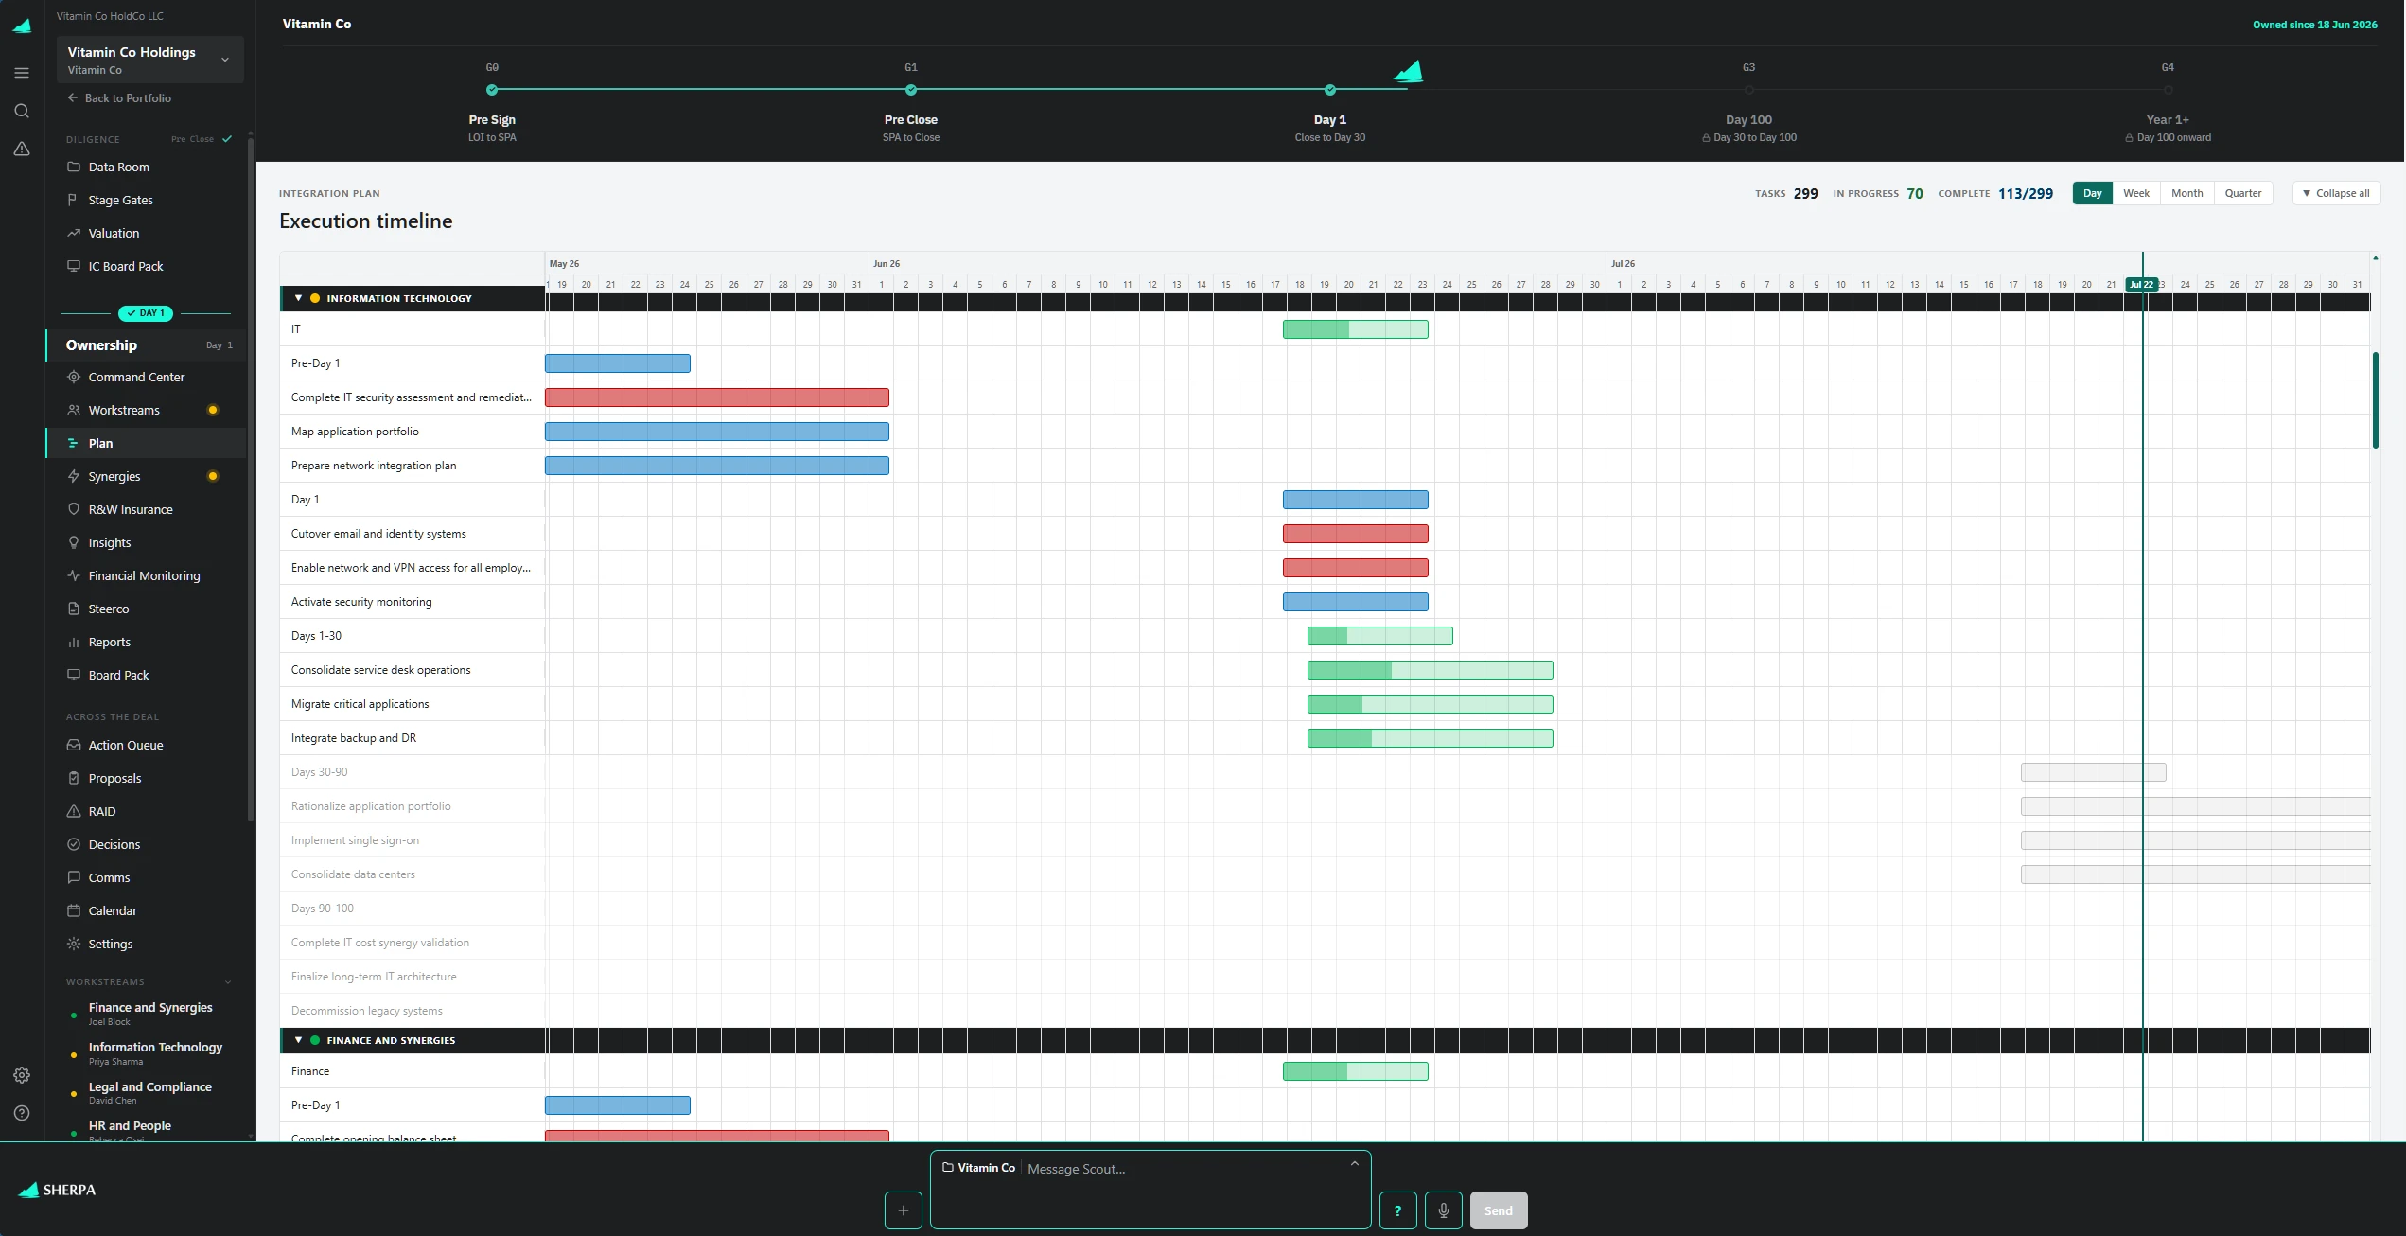Collapse the Workstreams sidebar section
Screen dimensions: 2406x1236
click(x=228, y=981)
